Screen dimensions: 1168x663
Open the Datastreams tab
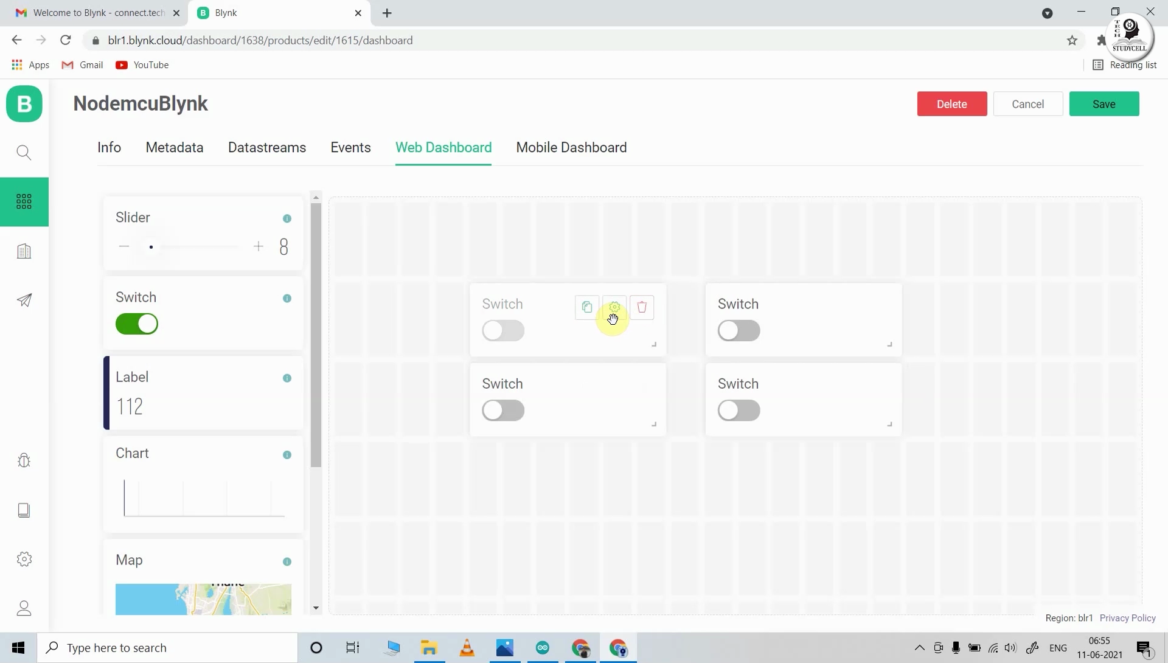click(x=266, y=147)
